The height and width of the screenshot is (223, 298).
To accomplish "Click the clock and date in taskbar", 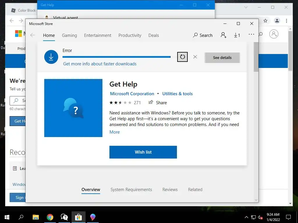I will pyautogui.click(x=273, y=217).
